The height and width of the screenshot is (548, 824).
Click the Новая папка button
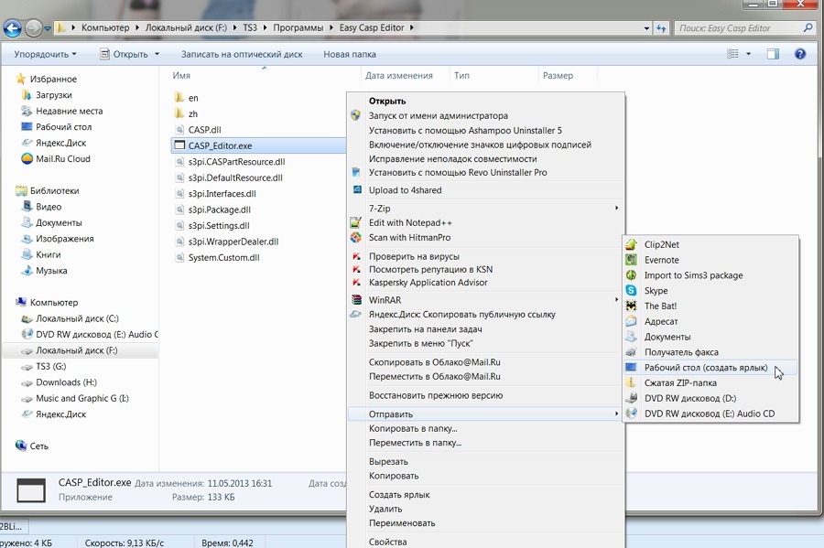click(350, 54)
